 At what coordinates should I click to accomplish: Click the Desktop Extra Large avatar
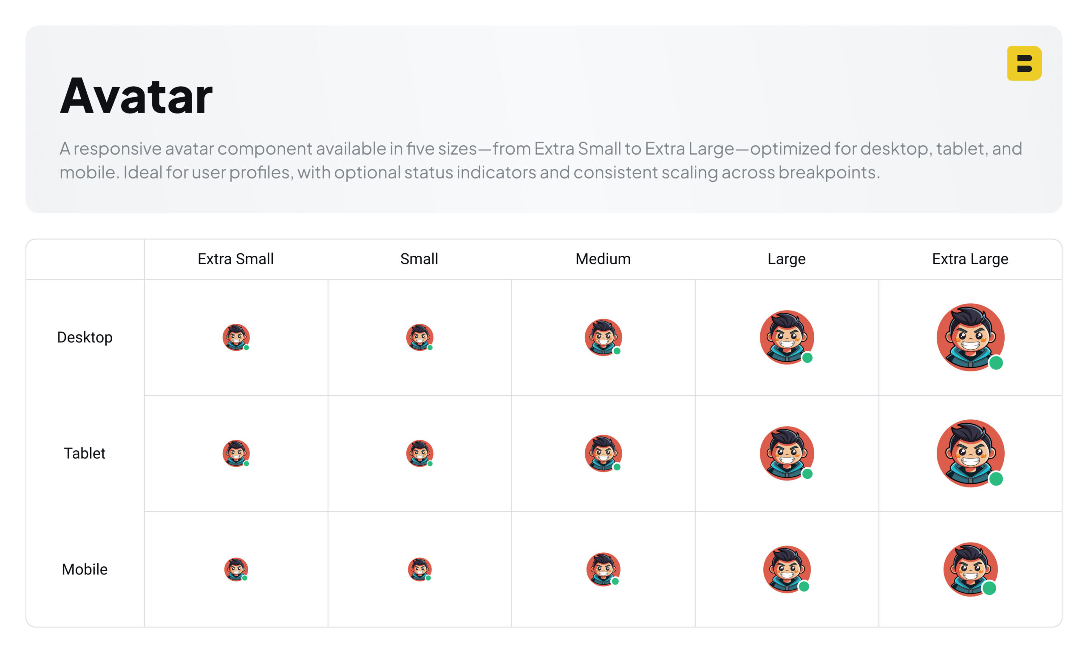pos(970,337)
